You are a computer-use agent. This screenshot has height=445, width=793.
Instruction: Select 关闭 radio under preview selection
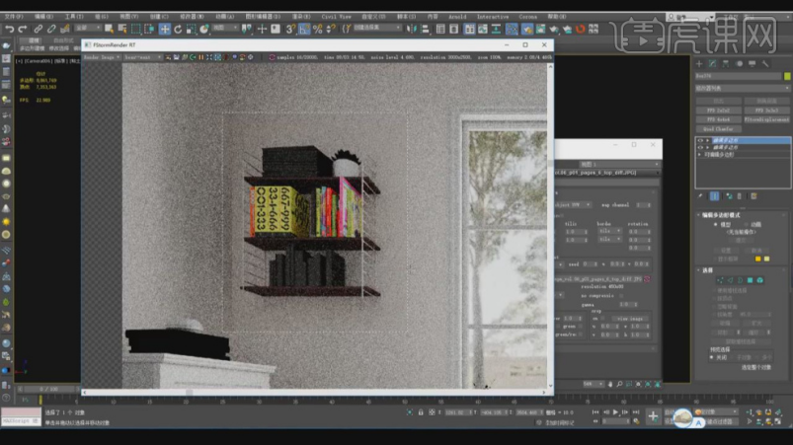coord(712,357)
